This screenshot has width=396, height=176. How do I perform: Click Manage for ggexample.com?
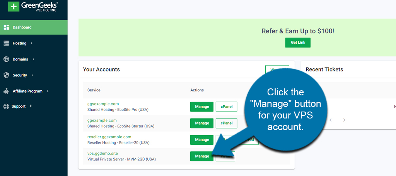tap(202, 123)
